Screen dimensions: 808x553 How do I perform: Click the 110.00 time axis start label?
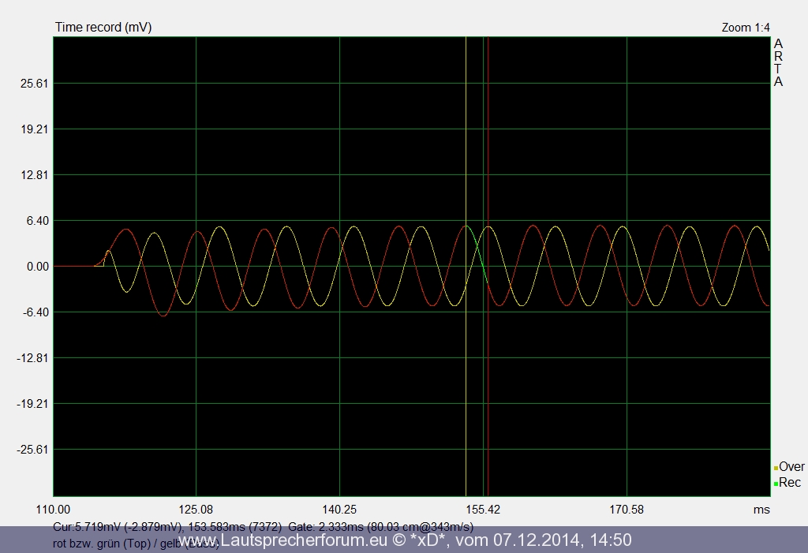point(53,510)
